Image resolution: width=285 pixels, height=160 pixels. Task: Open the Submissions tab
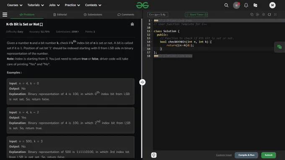pyautogui.click(x=93, y=15)
